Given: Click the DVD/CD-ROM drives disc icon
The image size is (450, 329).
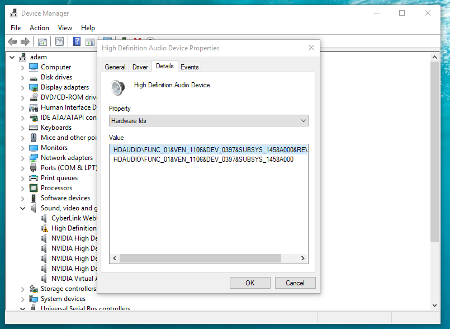Looking at the screenshot, I should point(34,97).
